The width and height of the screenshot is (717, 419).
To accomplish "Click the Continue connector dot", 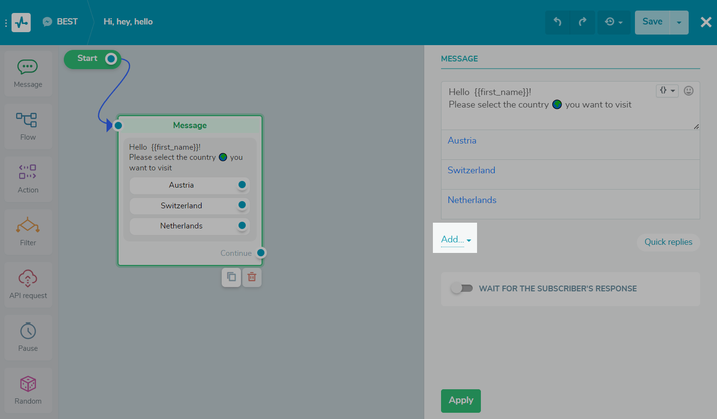I will point(261,252).
